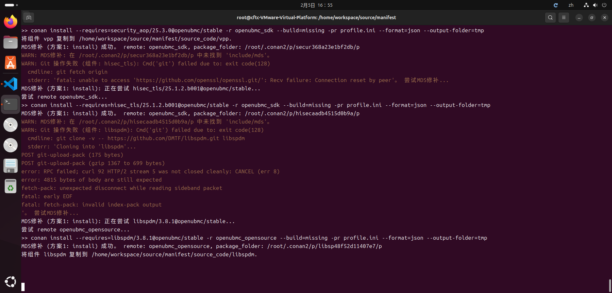612x293 pixels.
Task: Open the terminal search tool
Action: tap(550, 18)
